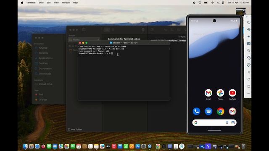Image resolution: width=269 pixels, height=151 pixels.
Task: Click the folder icon in Terminal title bar
Action: click(x=111, y=43)
